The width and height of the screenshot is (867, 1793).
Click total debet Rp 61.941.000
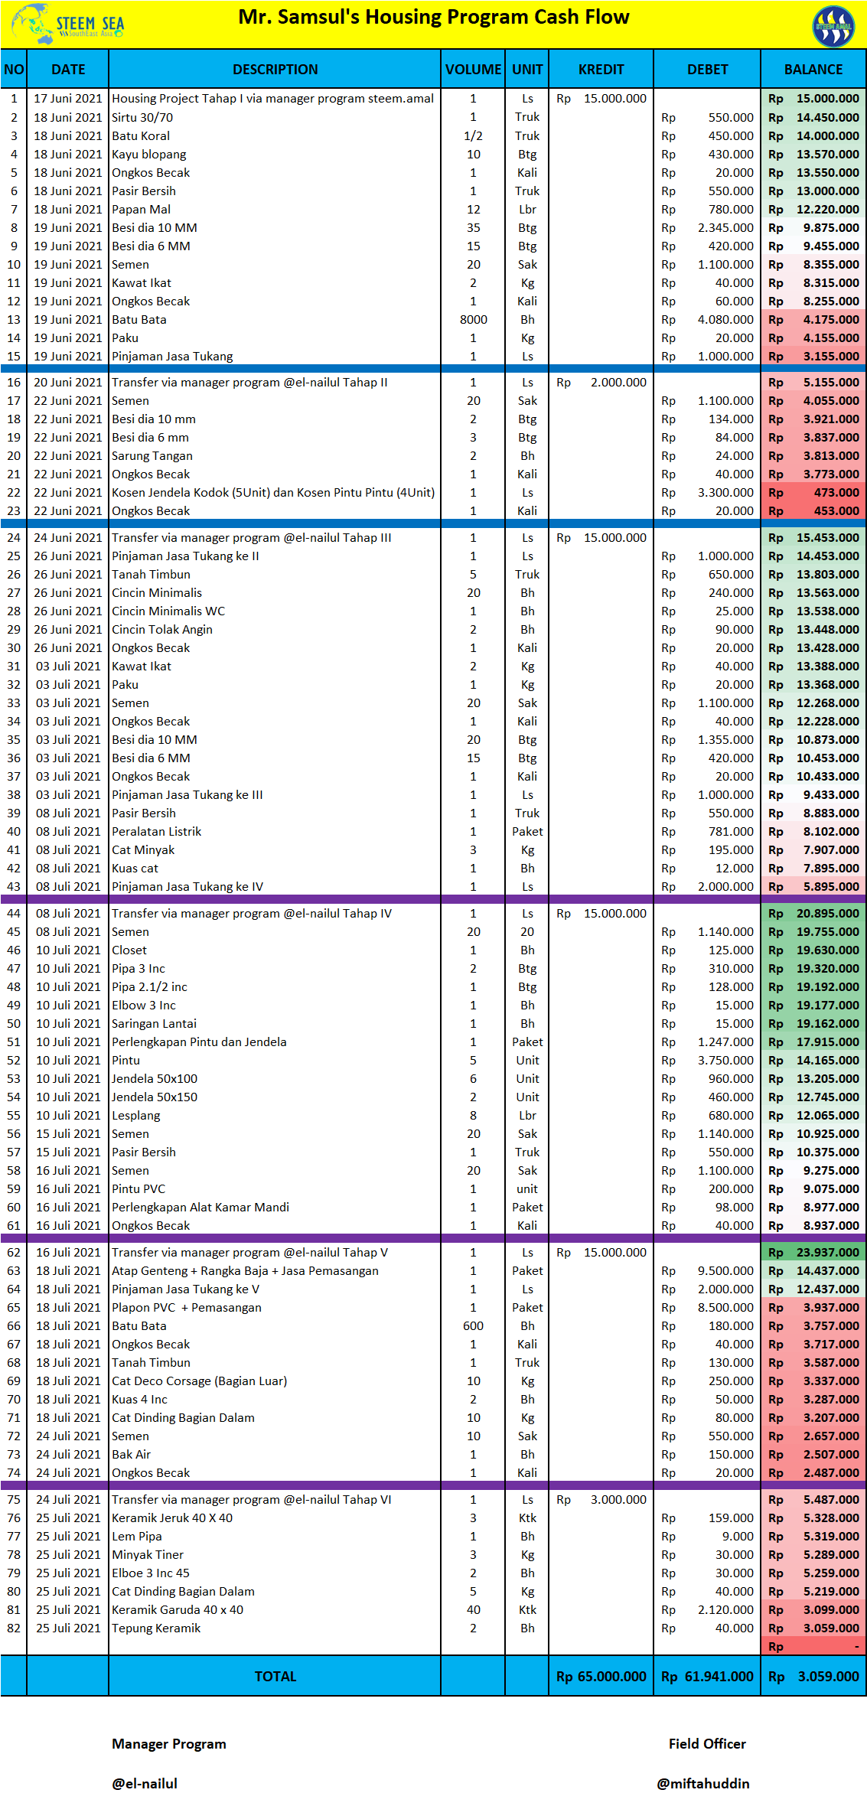point(707,1677)
